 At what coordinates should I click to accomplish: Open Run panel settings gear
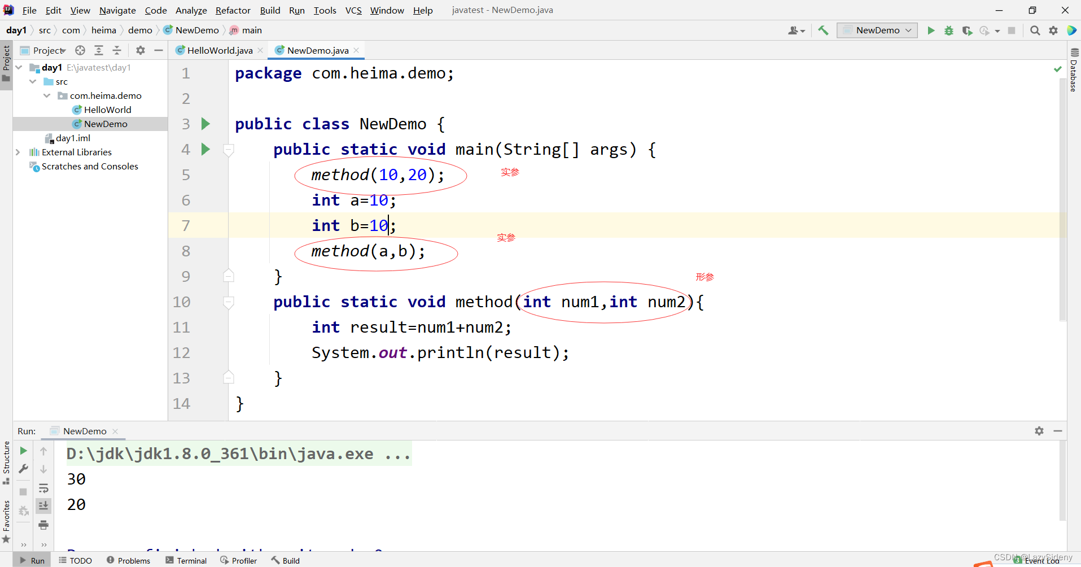(x=1039, y=431)
